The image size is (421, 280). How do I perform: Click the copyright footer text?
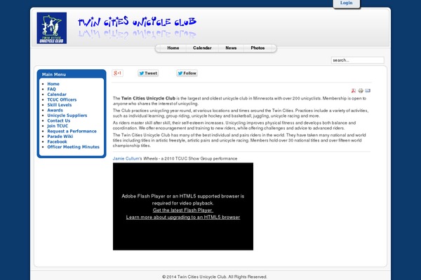215,276
